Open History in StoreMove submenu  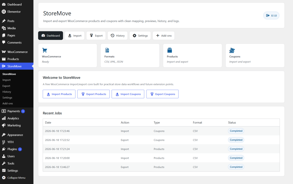[x=7, y=92]
